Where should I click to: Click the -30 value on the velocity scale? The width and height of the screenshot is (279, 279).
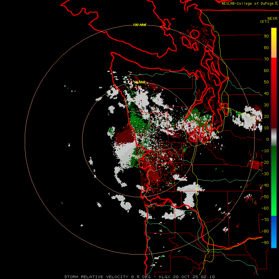click(x=265, y=174)
